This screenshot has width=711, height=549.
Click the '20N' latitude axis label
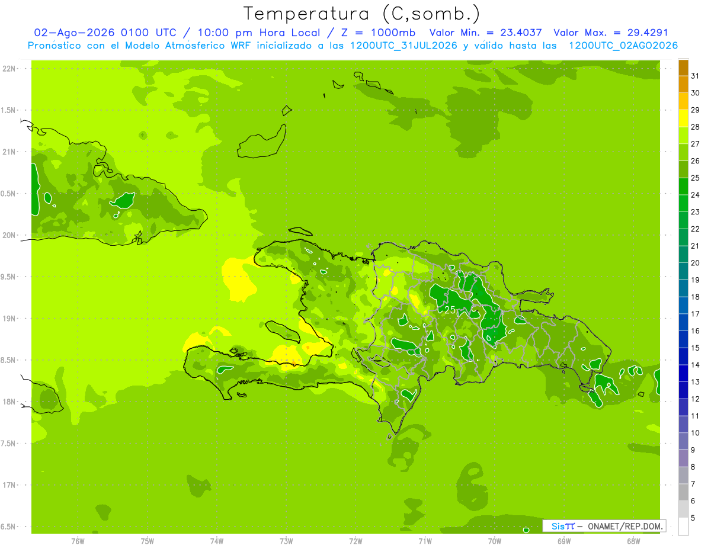click(9, 235)
